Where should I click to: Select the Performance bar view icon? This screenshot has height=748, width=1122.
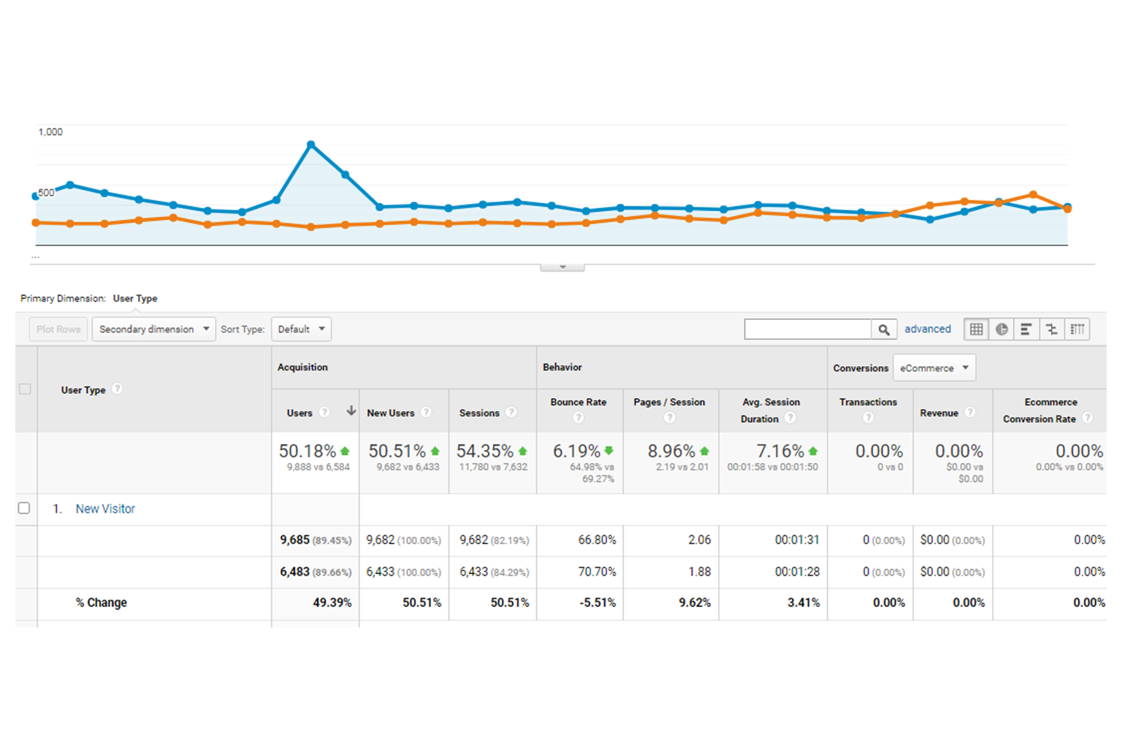(x=1026, y=329)
